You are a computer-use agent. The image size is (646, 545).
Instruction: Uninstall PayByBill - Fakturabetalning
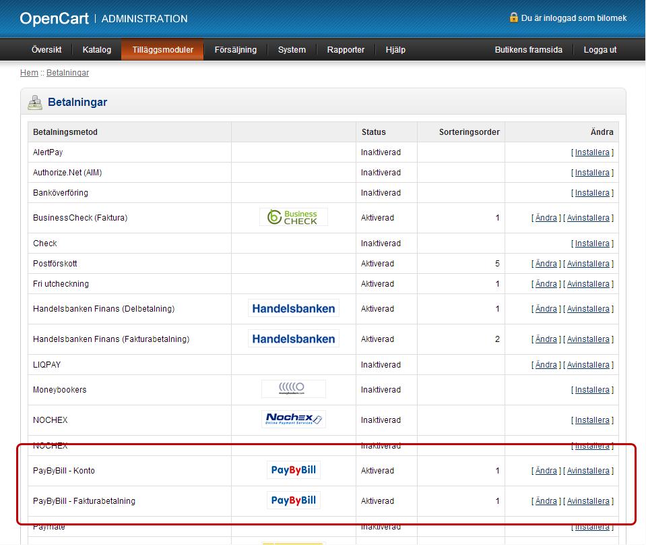[588, 501]
